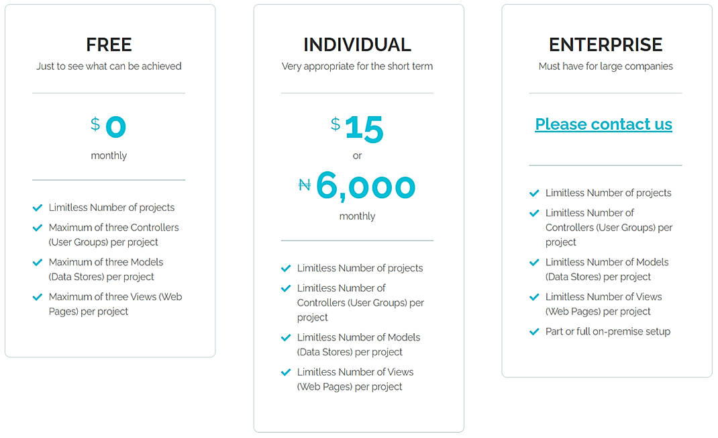The height and width of the screenshot is (438, 718).
Task: Click the checkmark beside "Limitless Number of projects" in INDIVIDUAL plan
Action: point(287,268)
